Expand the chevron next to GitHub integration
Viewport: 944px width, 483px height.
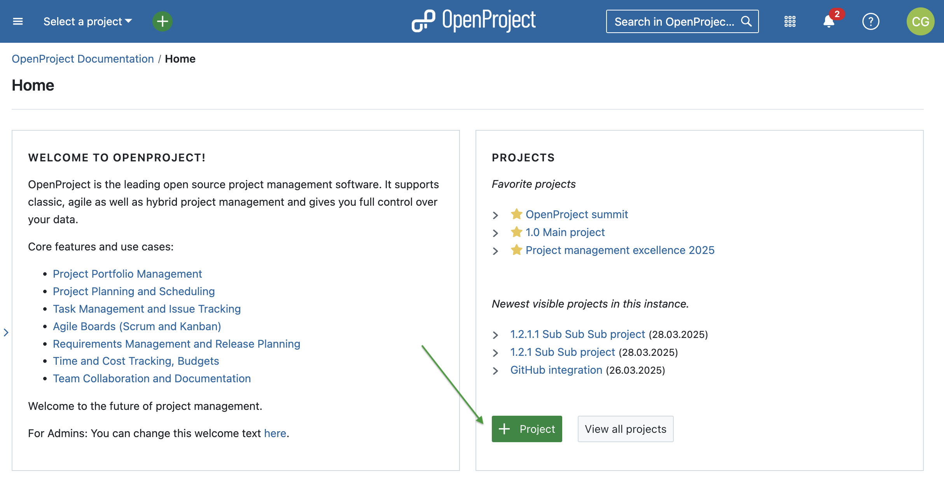pos(496,370)
